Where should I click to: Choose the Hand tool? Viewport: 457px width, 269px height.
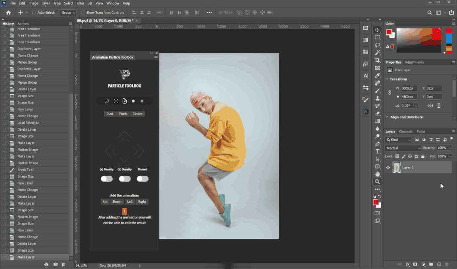(377, 174)
